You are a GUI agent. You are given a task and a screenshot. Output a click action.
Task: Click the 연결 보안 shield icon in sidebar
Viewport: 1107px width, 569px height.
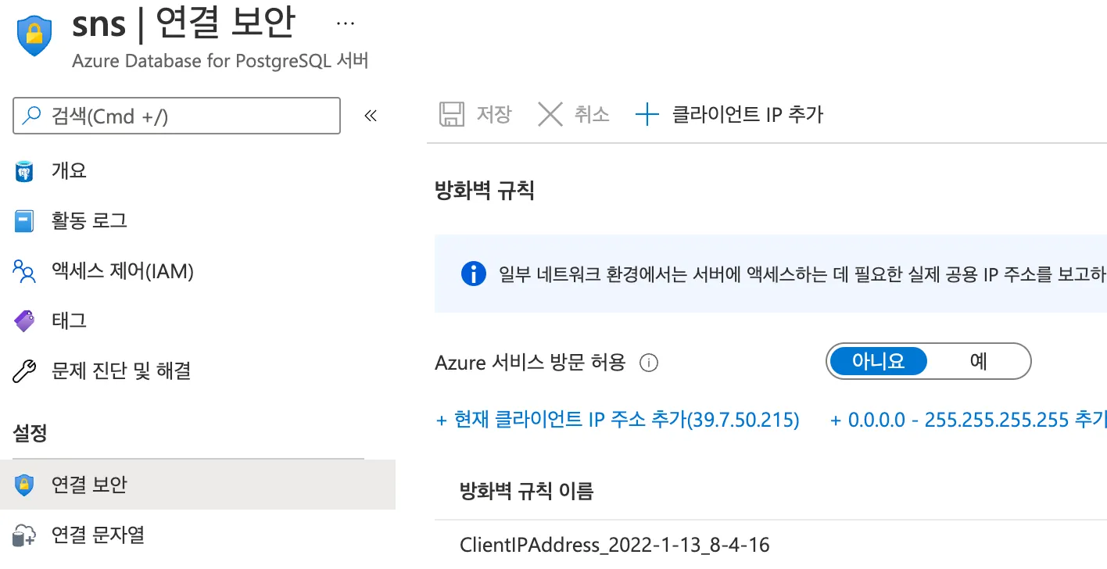(x=25, y=485)
